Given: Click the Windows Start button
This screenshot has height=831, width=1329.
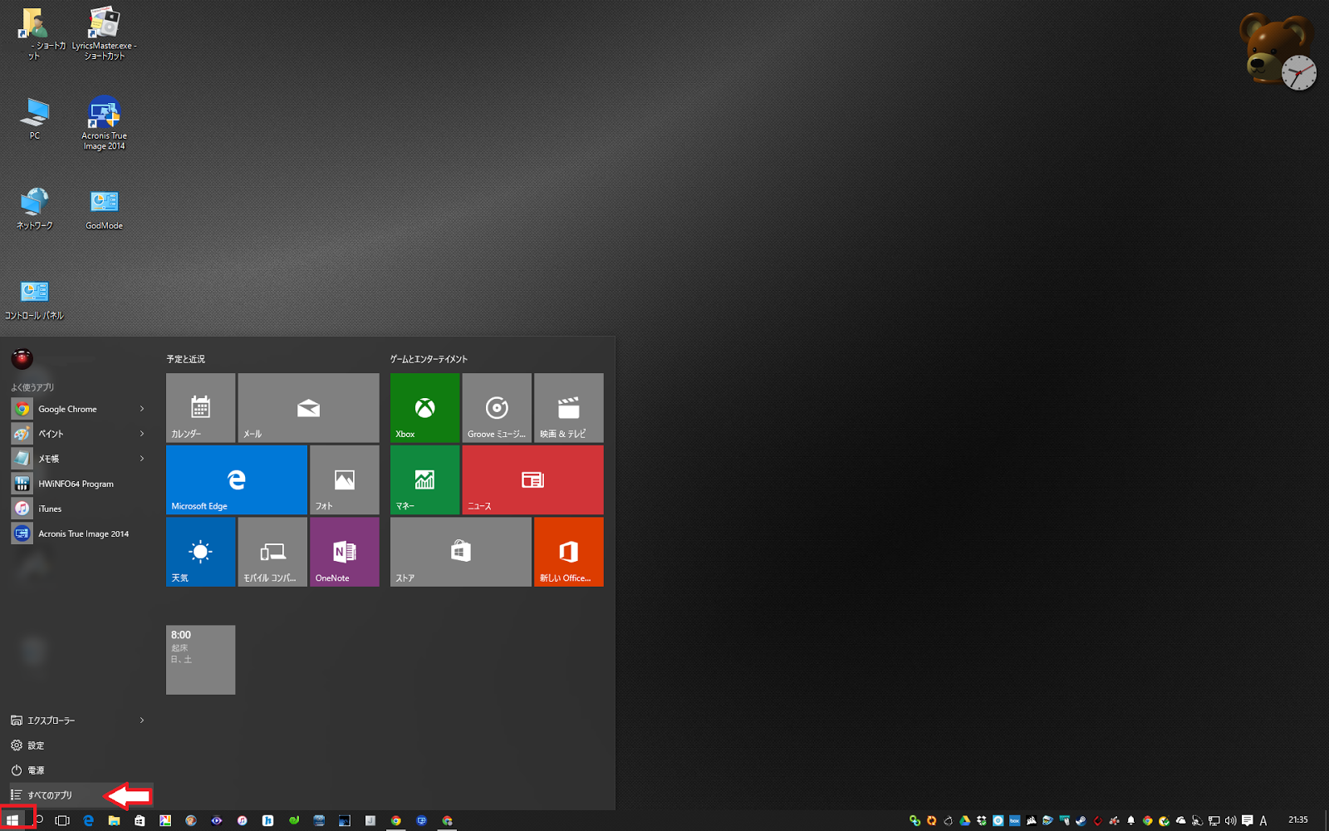Looking at the screenshot, I should coord(12,821).
